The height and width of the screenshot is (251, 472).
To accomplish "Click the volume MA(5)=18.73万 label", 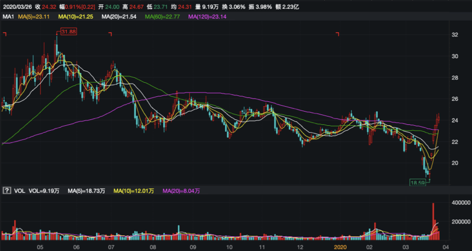I will tap(86, 191).
